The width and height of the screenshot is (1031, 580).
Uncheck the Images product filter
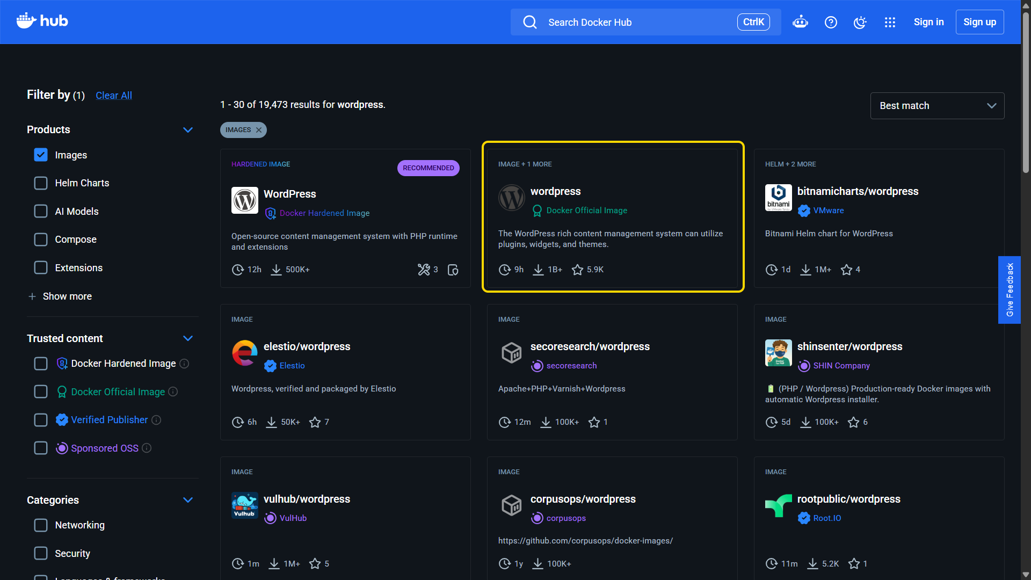pyautogui.click(x=41, y=155)
